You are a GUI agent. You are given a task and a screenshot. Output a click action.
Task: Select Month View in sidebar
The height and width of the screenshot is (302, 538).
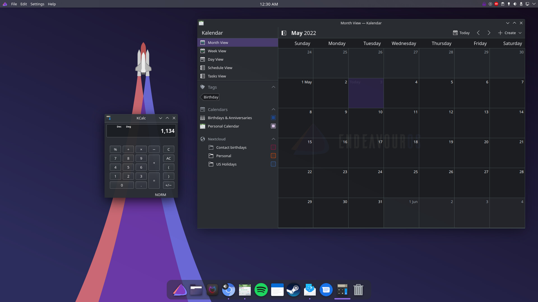[238, 43]
